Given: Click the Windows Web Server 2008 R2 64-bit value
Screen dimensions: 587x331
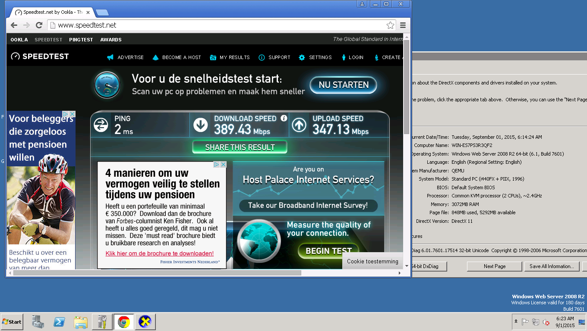Looking at the screenshot, I should [508, 154].
